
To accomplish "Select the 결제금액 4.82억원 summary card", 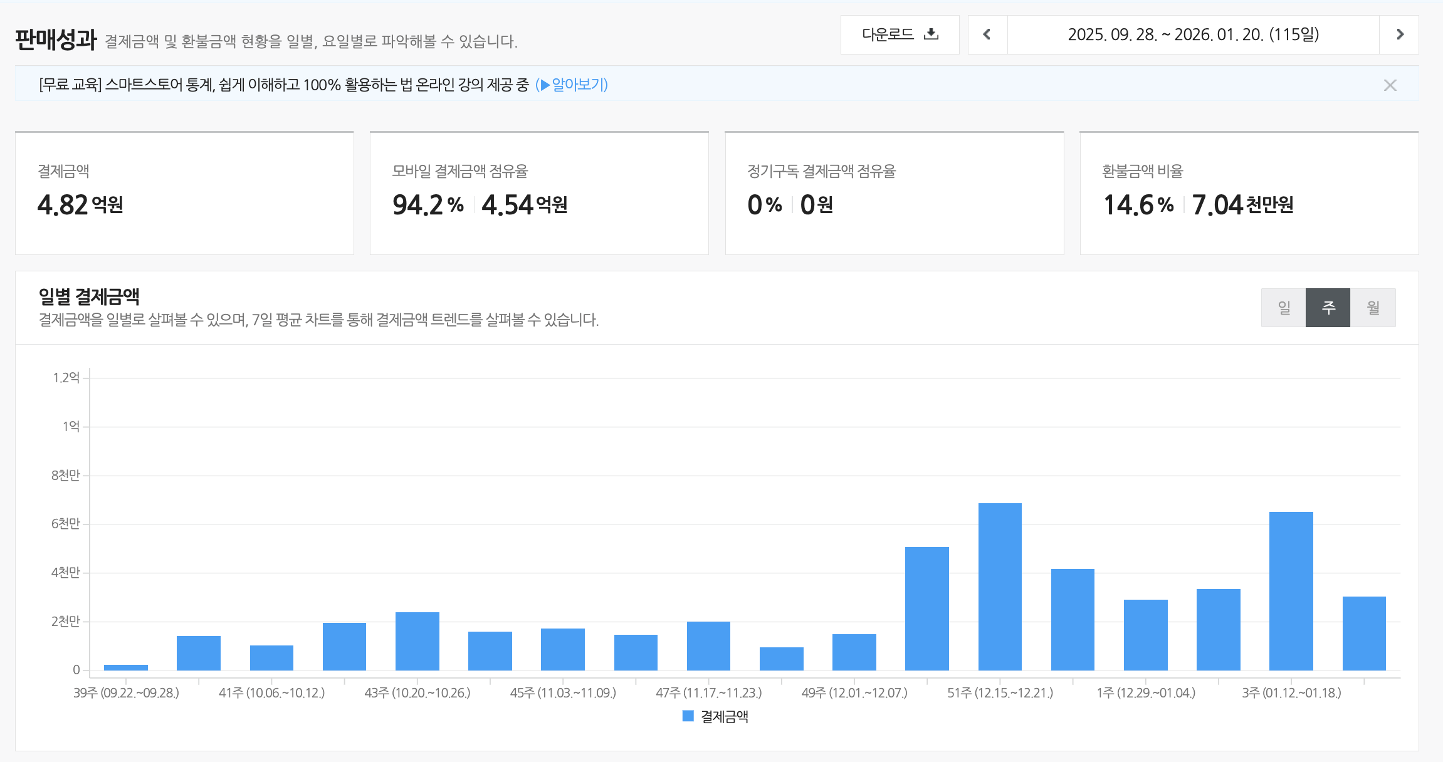I will [184, 193].
